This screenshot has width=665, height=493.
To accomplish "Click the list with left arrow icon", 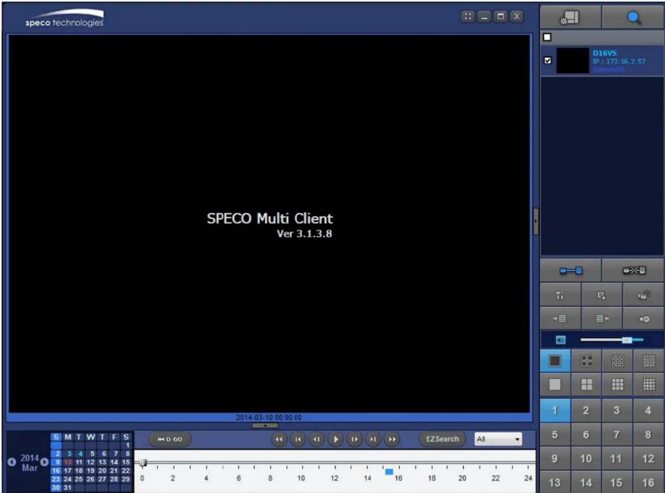I will point(560,319).
